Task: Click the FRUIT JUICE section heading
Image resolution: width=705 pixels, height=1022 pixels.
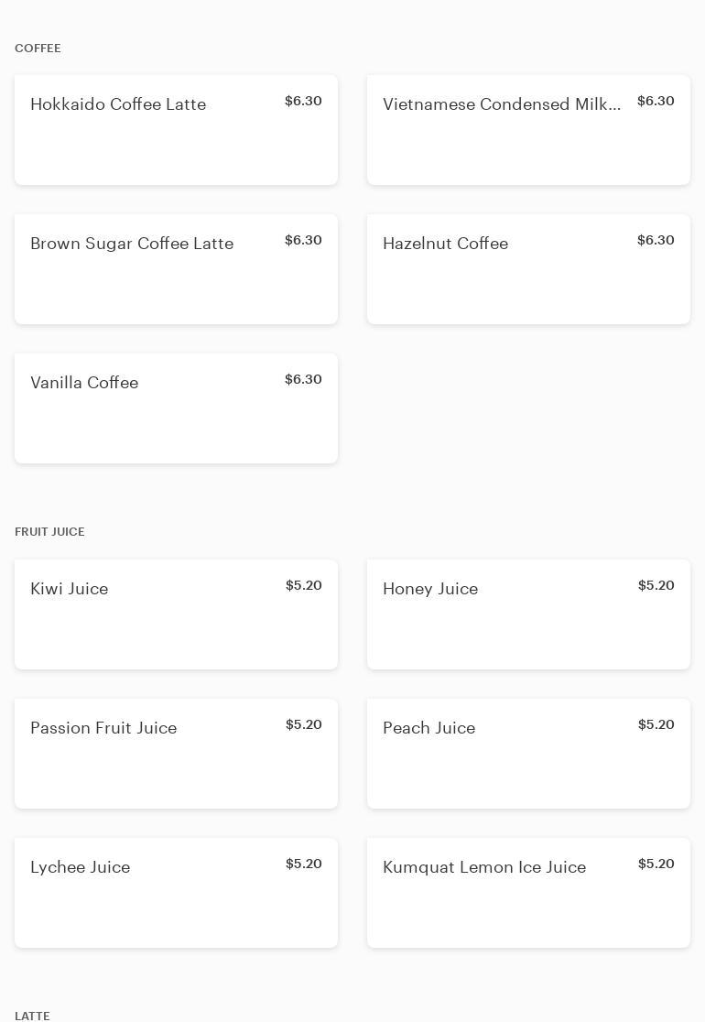Action: 49,532
